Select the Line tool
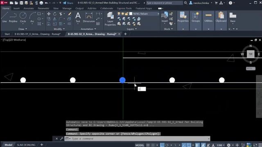The image size is (262, 147). pyautogui.click(x=5, y=17)
